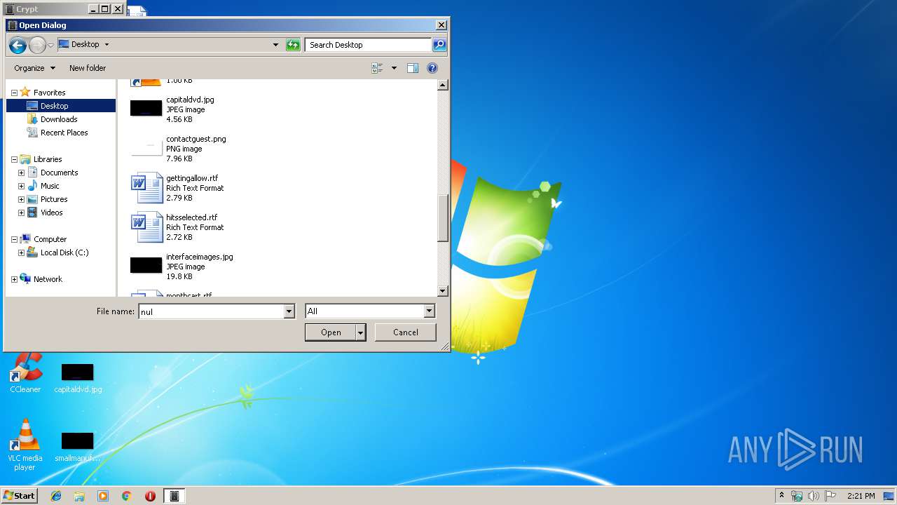Viewport: 897px width, 505px height.
Task: Select the Pictures library
Action: (54, 199)
